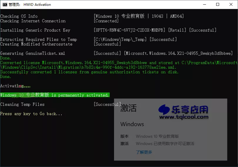Image resolution: width=238 pixels, height=167 pixels.
Task: Click 'Windows 已使用数字许可证激活' status text
Action: point(165,144)
